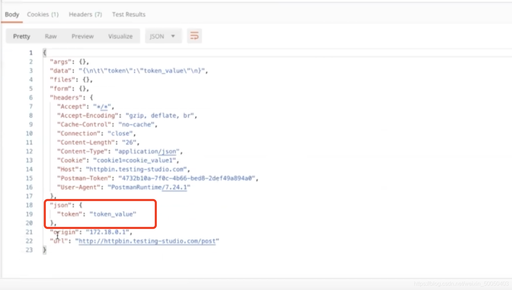Image resolution: width=512 pixels, height=290 pixels.
Task: Click the "json" key on line 18
Action: pos(60,205)
